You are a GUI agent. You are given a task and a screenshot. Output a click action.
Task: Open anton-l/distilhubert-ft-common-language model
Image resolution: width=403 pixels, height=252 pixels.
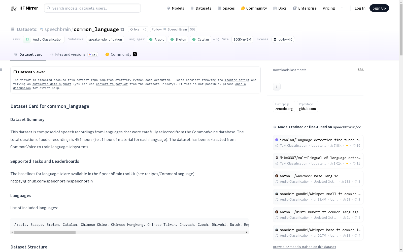318,215
